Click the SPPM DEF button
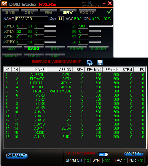Viewport: 148px width, 166px height. tap(134, 154)
